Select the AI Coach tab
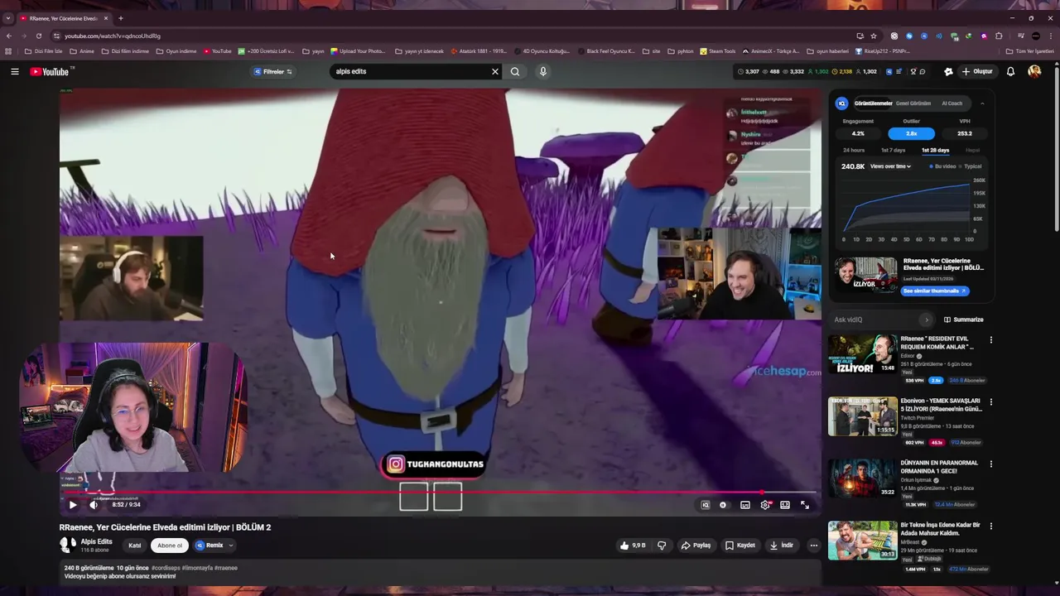Viewport: 1060px width, 596px height. point(952,103)
